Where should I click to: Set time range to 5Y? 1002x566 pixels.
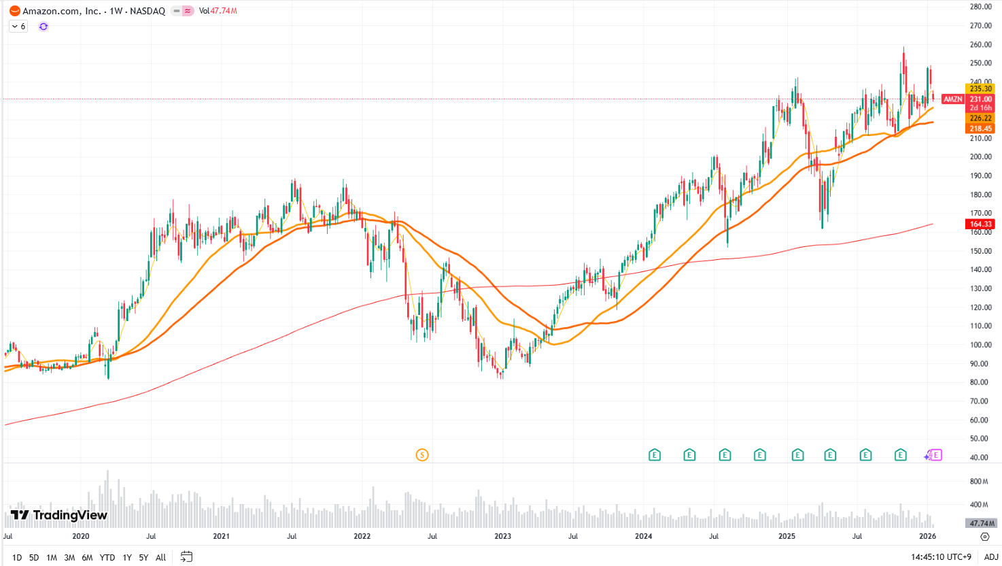(x=143, y=558)
